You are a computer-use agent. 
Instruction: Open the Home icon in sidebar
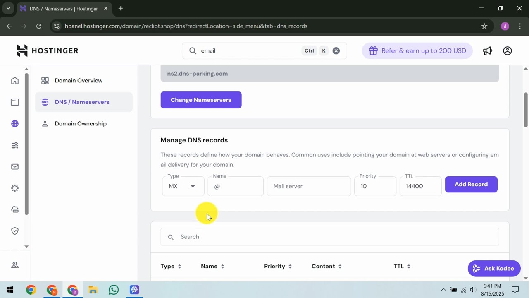(x=15, y=81)
